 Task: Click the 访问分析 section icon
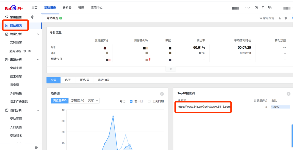pos(7,110)
